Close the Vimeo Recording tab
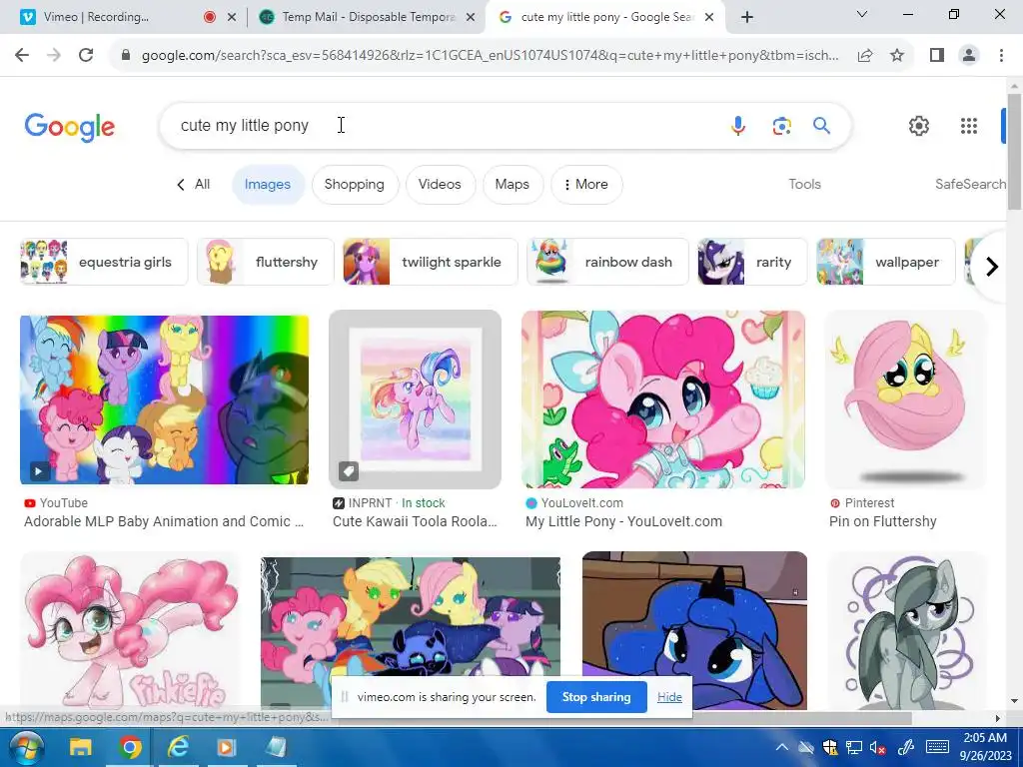This screenshot has width=1023, height=767. point(231,17)
